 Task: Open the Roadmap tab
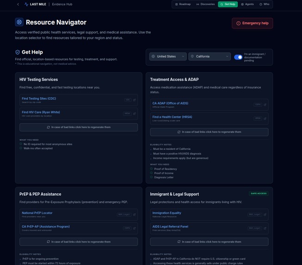point(183,4)
